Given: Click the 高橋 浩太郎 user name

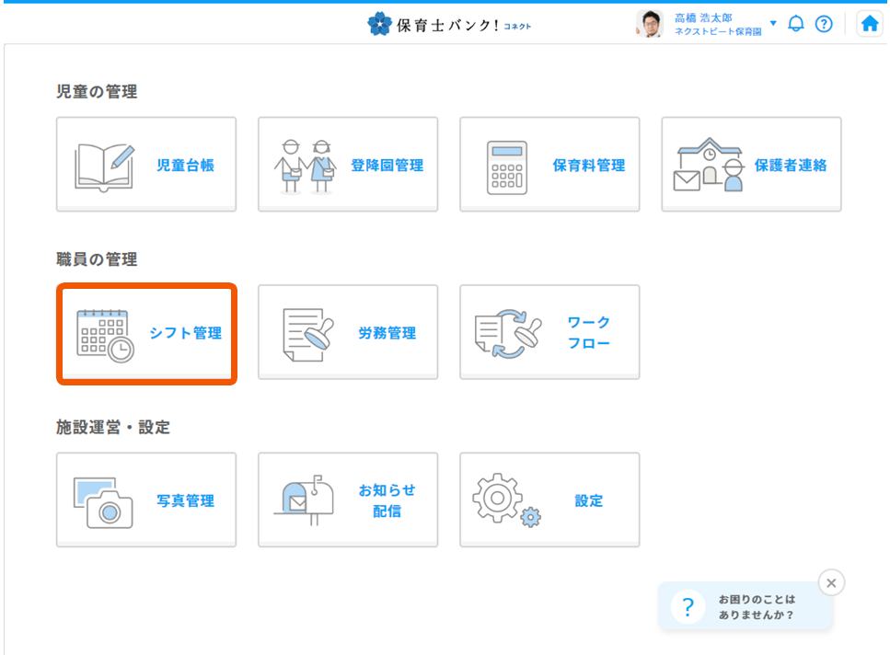Looking at the screenshot, I should pyautogui.click(x=704, y=17).
